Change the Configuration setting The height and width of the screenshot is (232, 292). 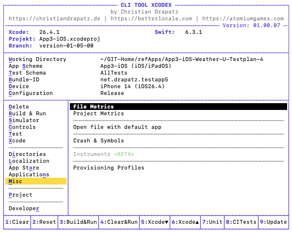coord(31,93)
